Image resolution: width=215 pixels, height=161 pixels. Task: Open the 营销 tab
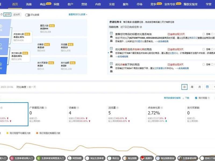pos(84,4)
